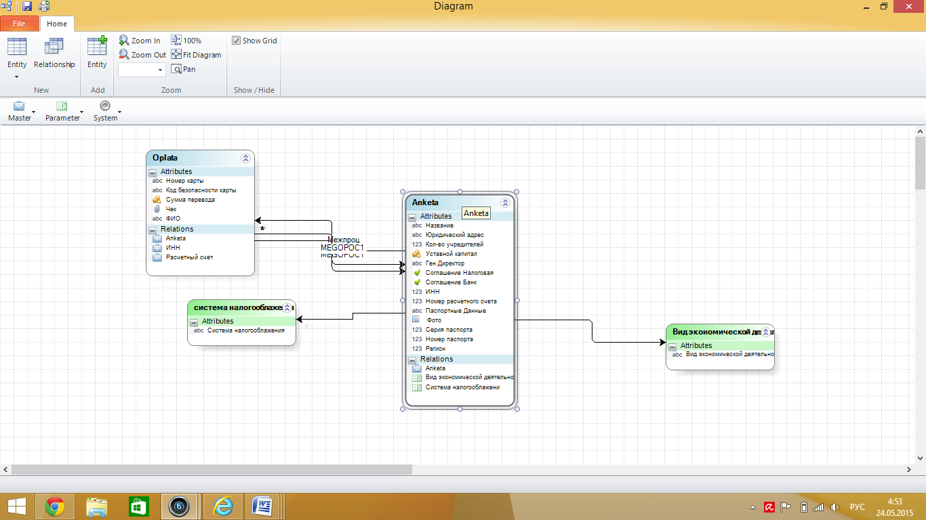
Task: Select the Anketa entity title
Action: point(425,202)
